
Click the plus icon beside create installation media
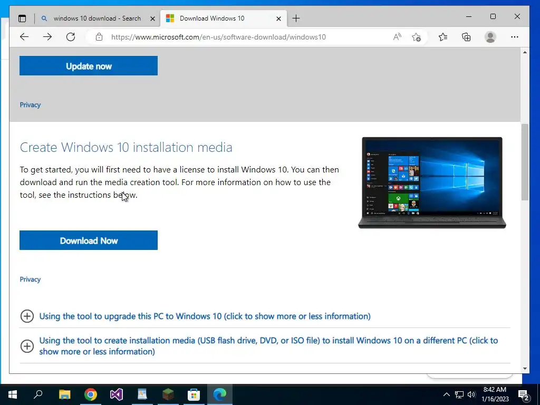pos(27,346)
